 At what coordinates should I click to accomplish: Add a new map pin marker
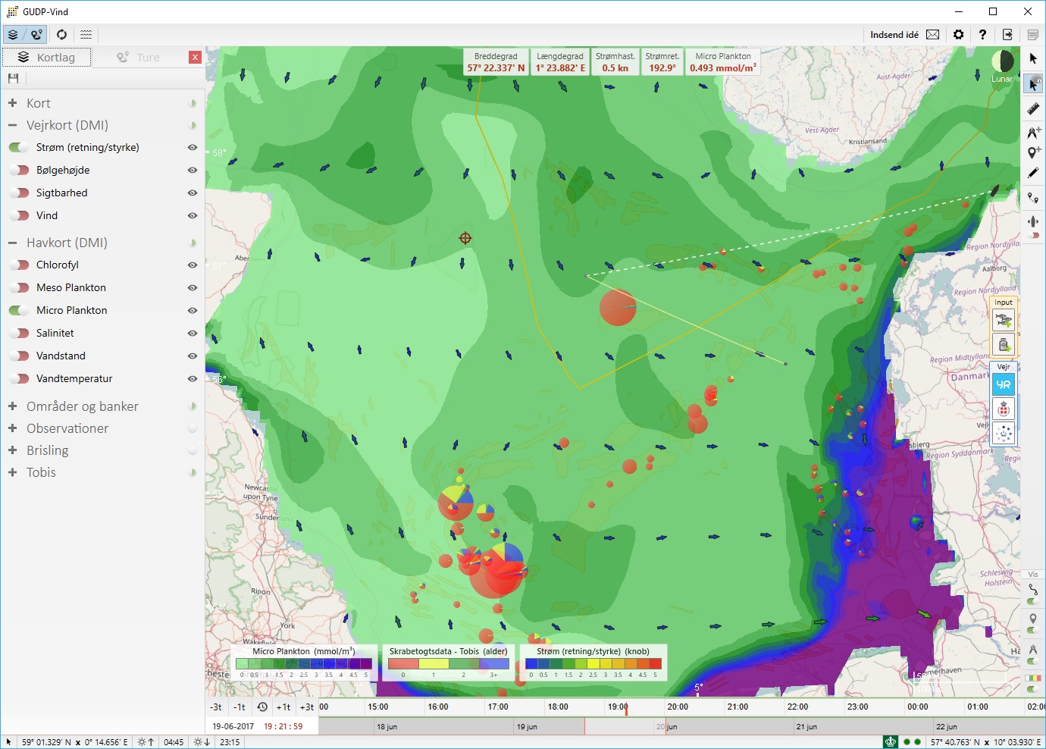click(x=1033, y=152)
